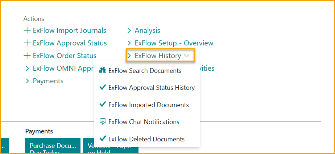Click the ExFlow History group label
The height and width of the screenshot is (154, 335).
pyautogui.click(x=158, y=56)
